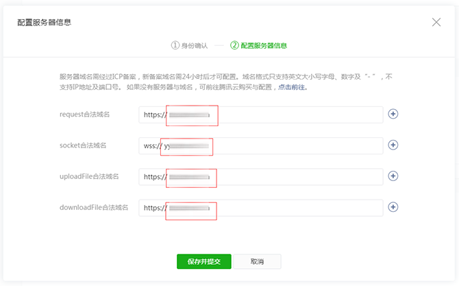Click the green 保存并提交 button
This screenshot has height=286, width=459.
click(204, 261)
